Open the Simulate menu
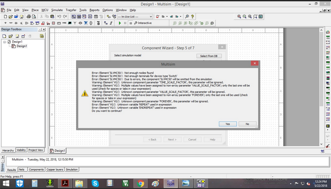Viewport: 331px width, 189px height. tap(57, 10)
